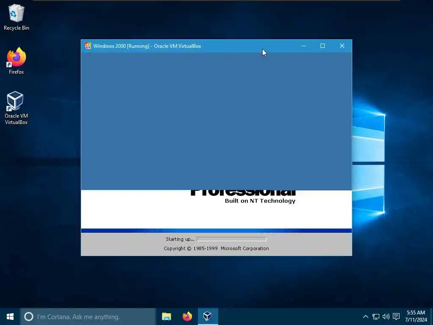Click the "Starting up..." label
This screenshot has height=325, width=433.
click(x=180, y=239)
